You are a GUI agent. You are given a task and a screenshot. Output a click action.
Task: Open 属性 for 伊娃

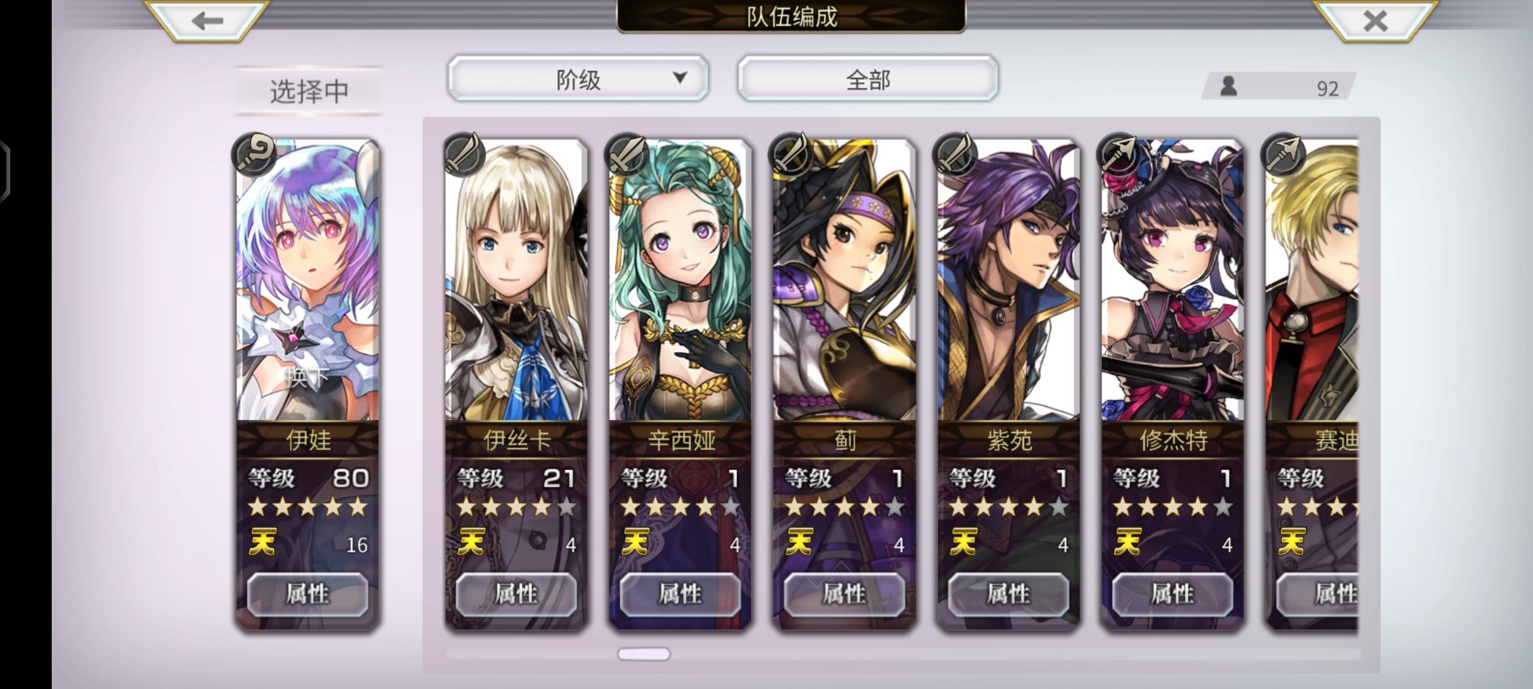pyautogui.click(x=307, y=594)
